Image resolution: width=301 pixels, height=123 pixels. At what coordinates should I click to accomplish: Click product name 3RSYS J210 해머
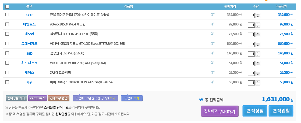(61, 73)
